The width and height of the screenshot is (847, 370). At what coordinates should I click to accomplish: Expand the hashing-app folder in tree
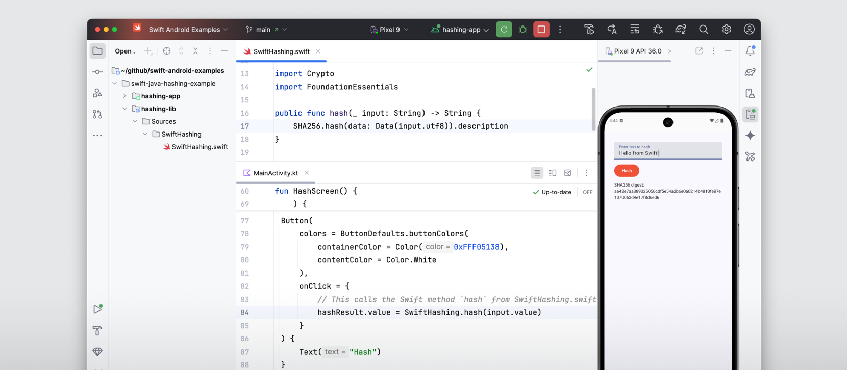124,96
